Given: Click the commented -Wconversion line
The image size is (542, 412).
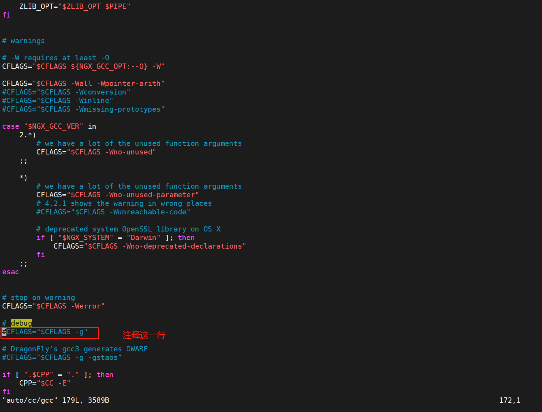Looking at the screenshot, I should coord(66,92).
